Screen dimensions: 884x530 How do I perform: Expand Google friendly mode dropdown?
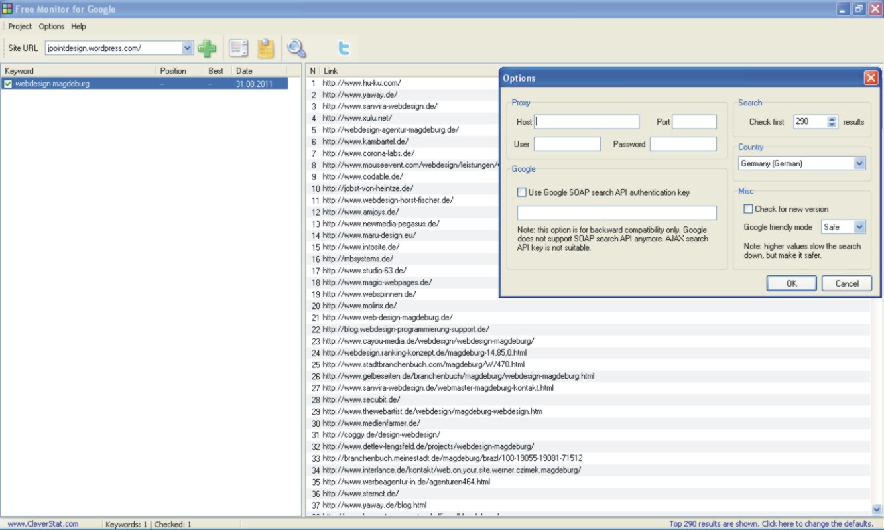point(859,227)
